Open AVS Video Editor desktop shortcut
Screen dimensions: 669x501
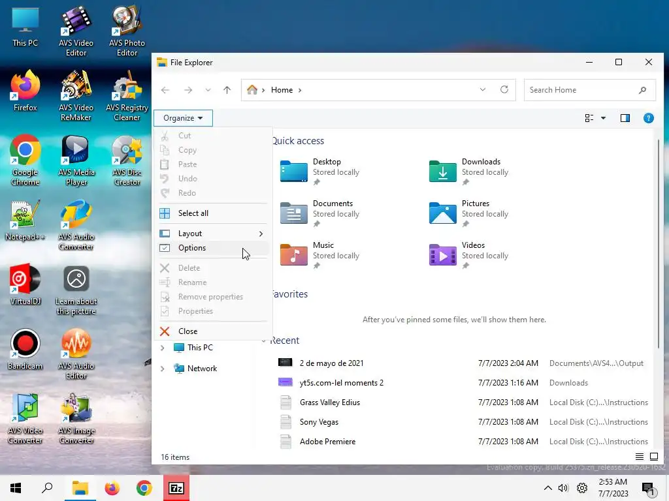click(x=76, y=32)
